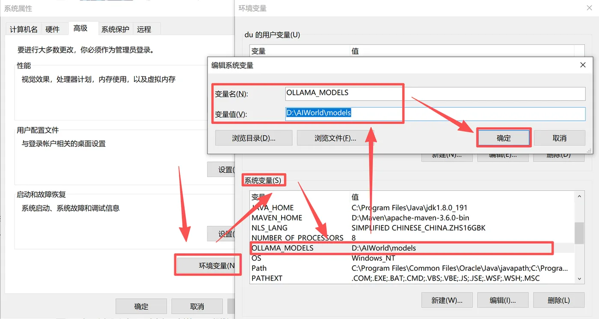Open the 硬件 tab

click(x=53, y=29)
